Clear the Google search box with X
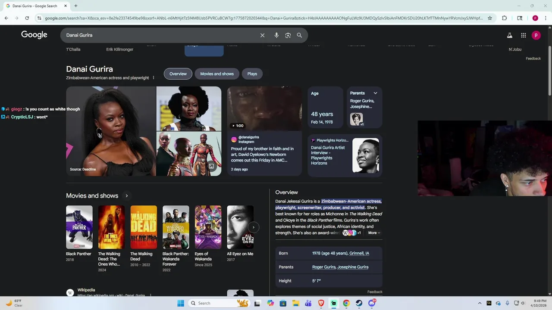The height and width of the screenshot is (310, 552). click(x=262, y=35)
